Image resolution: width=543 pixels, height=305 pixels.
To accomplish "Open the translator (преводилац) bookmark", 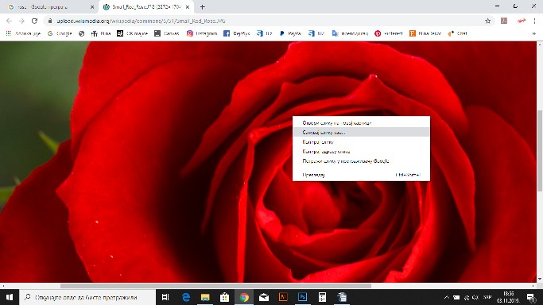I will point(350,33).
